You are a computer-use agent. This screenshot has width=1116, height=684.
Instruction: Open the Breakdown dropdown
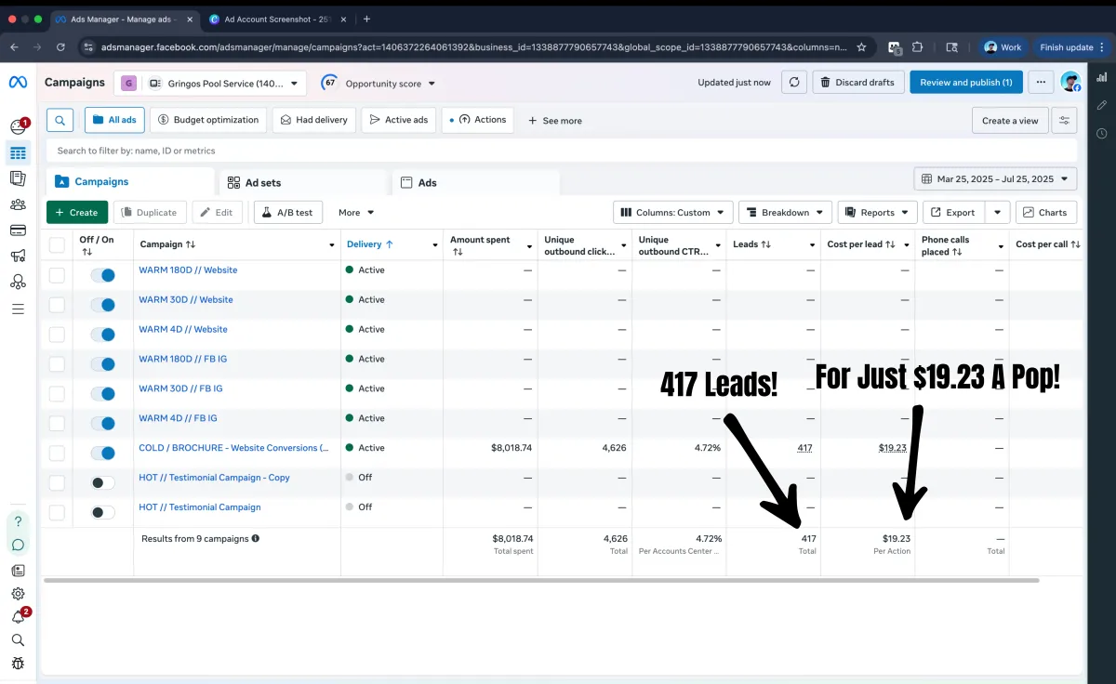(x=784, y=213)
